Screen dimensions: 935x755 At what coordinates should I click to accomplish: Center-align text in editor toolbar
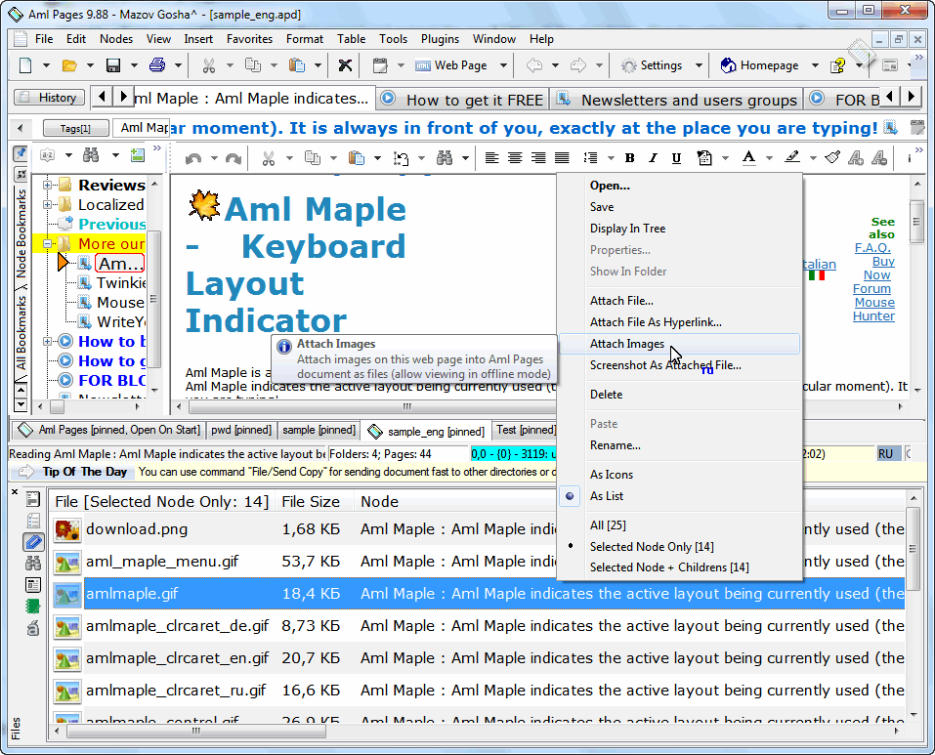point(515,158)
